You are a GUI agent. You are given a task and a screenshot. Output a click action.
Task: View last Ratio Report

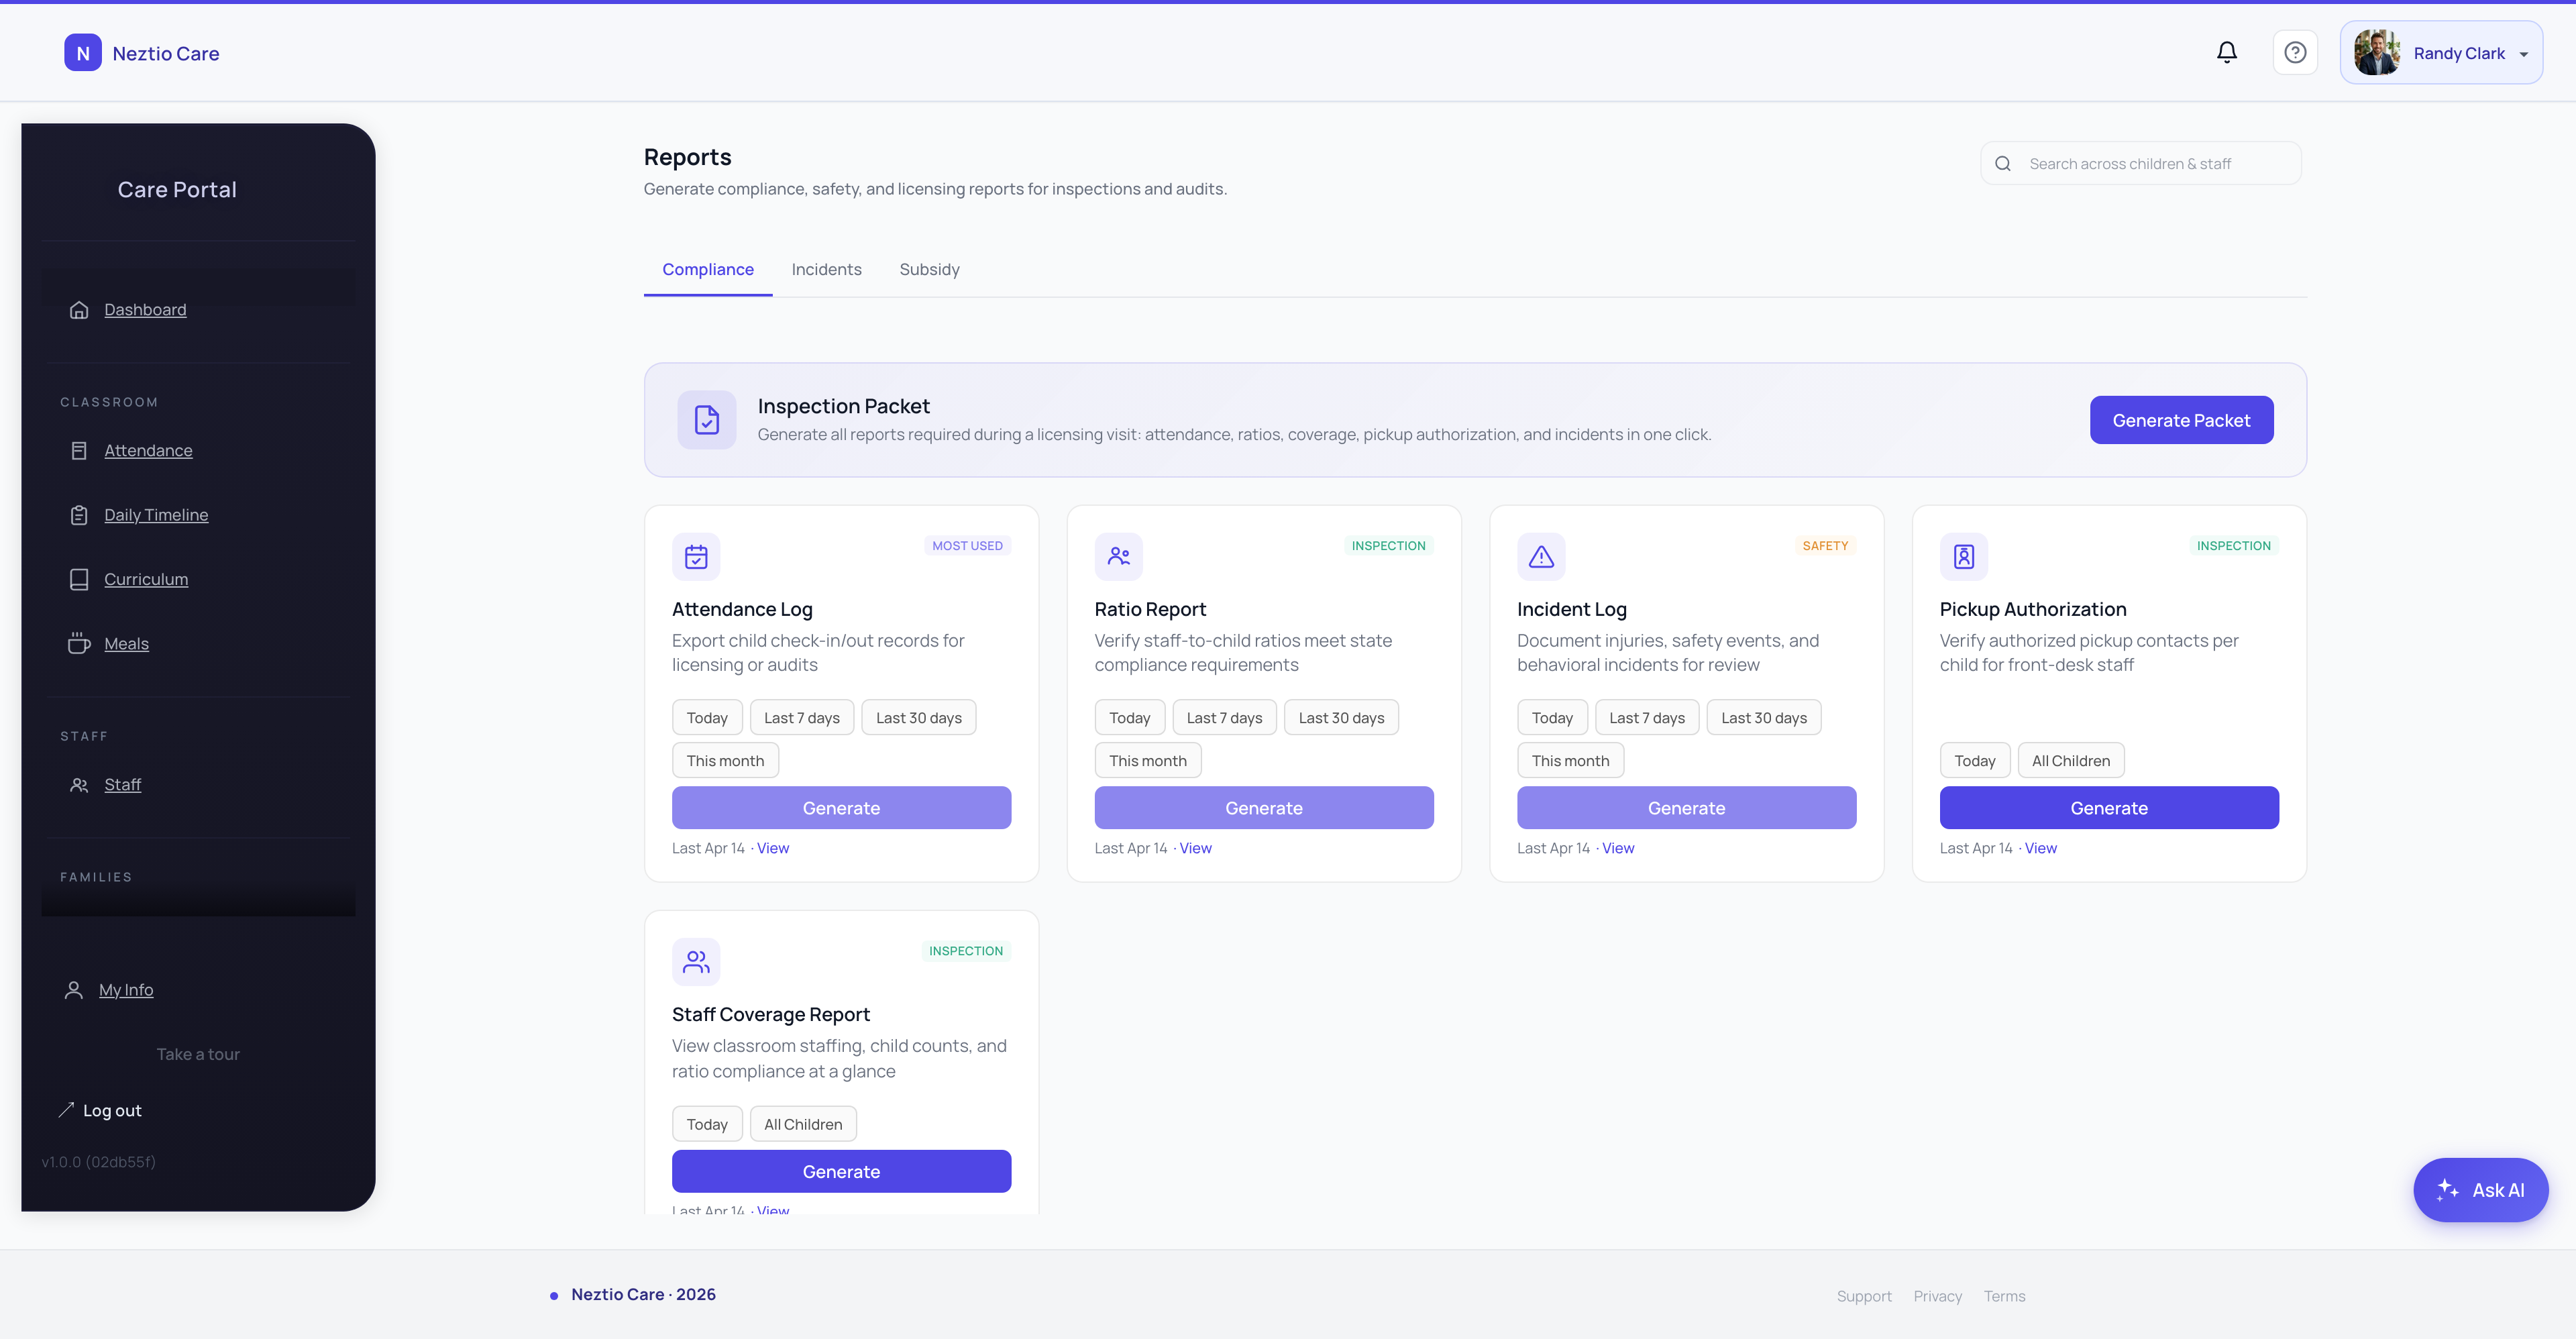[1195, 848]
